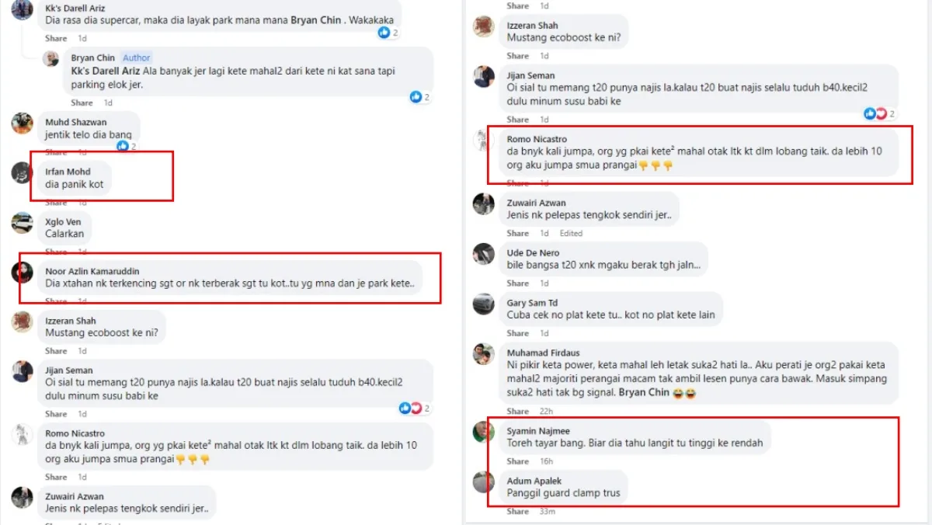The height and width of the screenshot is (525, 932).
Task: Click Adum Apalek's avatar
Action: tap(484, 482)
